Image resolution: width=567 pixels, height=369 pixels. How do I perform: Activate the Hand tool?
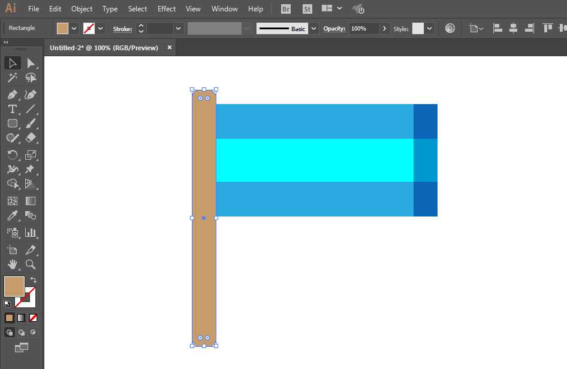coord(13,264)
